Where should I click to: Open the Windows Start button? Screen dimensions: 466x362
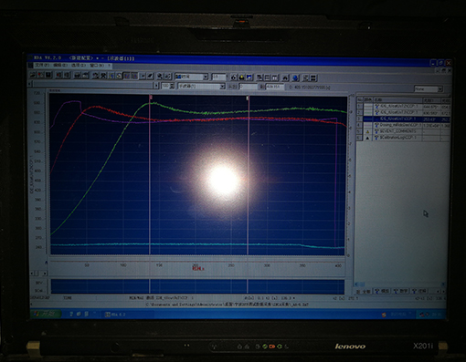(47, 314)
